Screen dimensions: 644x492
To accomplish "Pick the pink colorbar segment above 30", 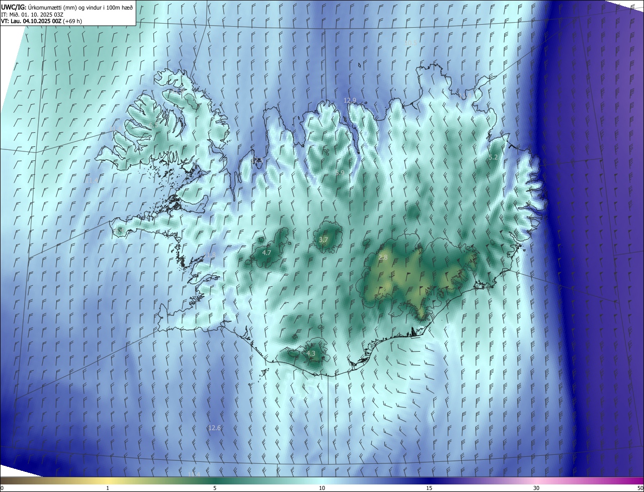I will click(536, 480).
